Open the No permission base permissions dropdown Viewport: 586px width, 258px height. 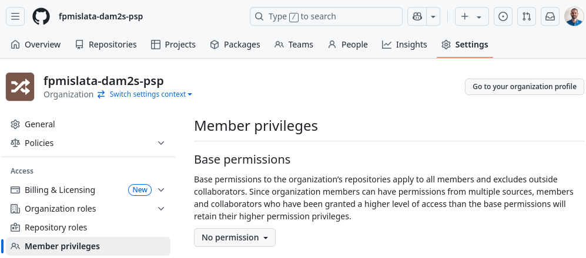235,237
